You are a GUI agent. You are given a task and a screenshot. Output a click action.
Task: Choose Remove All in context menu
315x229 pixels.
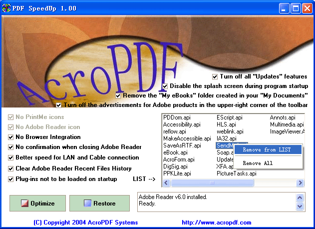[x=268, y=163]
